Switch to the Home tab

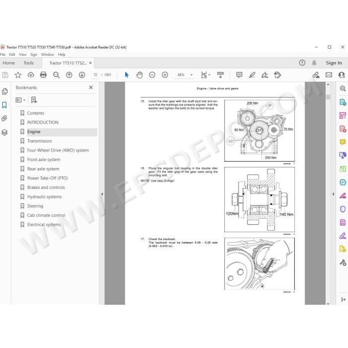(x=8, y=63)
